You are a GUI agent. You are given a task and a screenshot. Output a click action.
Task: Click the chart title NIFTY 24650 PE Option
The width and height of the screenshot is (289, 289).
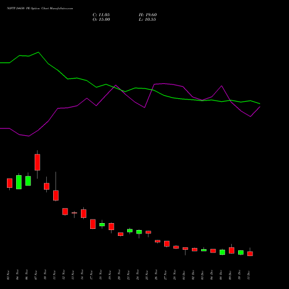tap(23, 9)
